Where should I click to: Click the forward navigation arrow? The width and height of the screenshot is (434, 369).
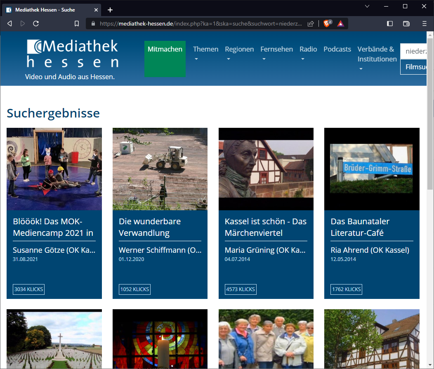click(x=23, y=24)
